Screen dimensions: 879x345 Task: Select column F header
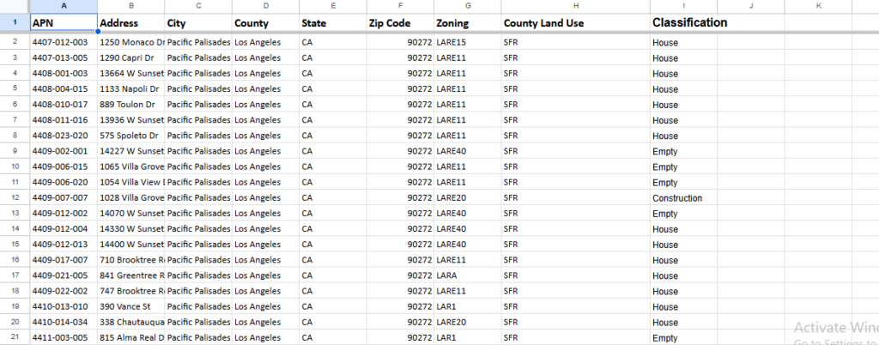(400, 6)
